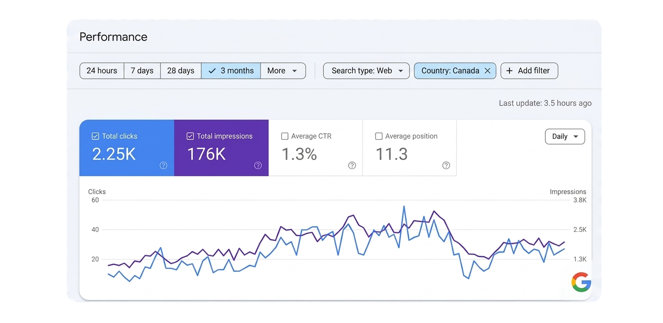Click the checkmark icon on 3 months
This screenshot has width=663, height=323.
pos(212,71)
